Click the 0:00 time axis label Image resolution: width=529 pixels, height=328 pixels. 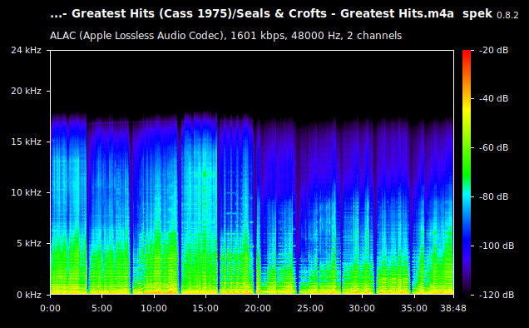pos(50,308)
